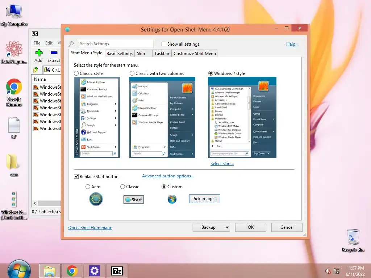
Task: Click the Recycle Bin desktop icon
Action: coord(353,240)
